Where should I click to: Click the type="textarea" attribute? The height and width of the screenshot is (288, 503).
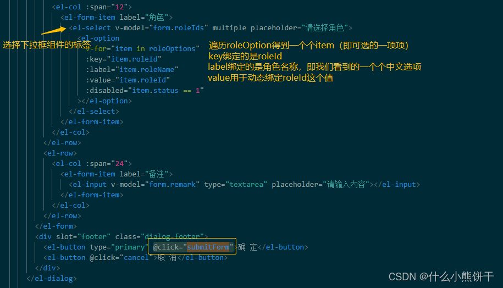tap(235, 185)
